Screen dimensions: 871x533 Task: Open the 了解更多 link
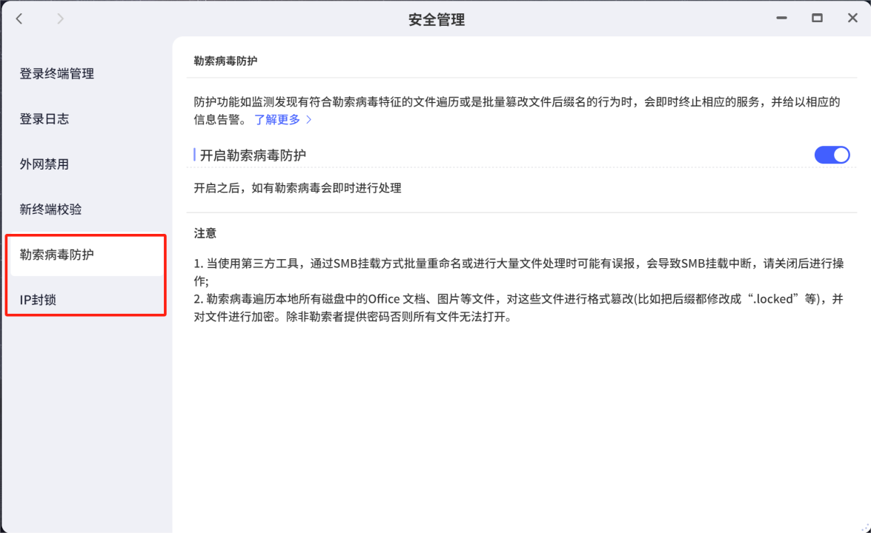(277, 119)
